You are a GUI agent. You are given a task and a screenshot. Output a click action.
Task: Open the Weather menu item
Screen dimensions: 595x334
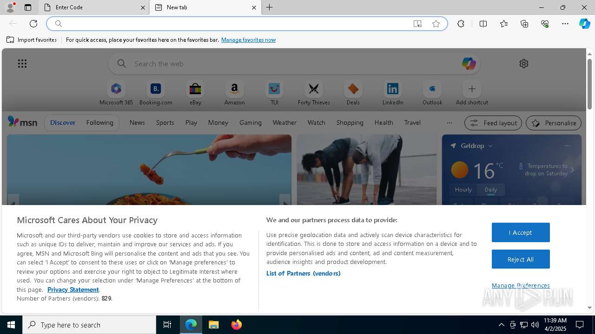(284, 122)
